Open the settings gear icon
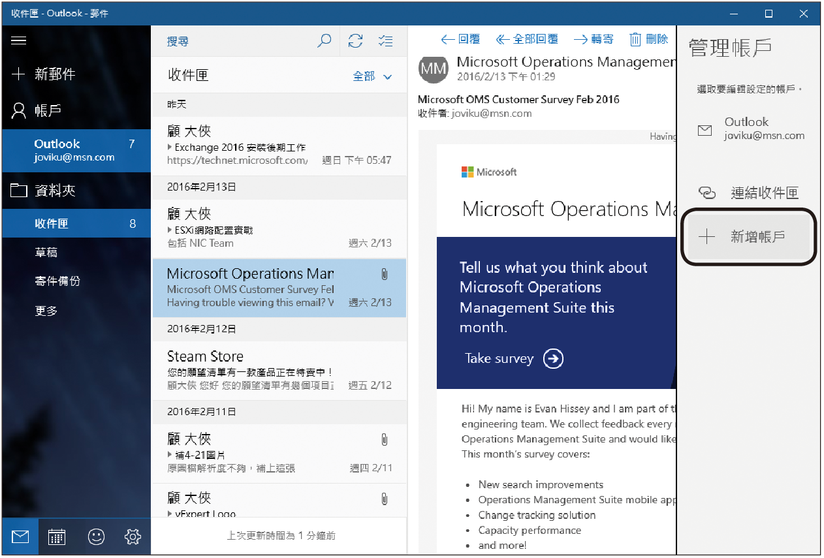Screen dimensions: 824x558 pyautogui.click(x=133, y=537)
